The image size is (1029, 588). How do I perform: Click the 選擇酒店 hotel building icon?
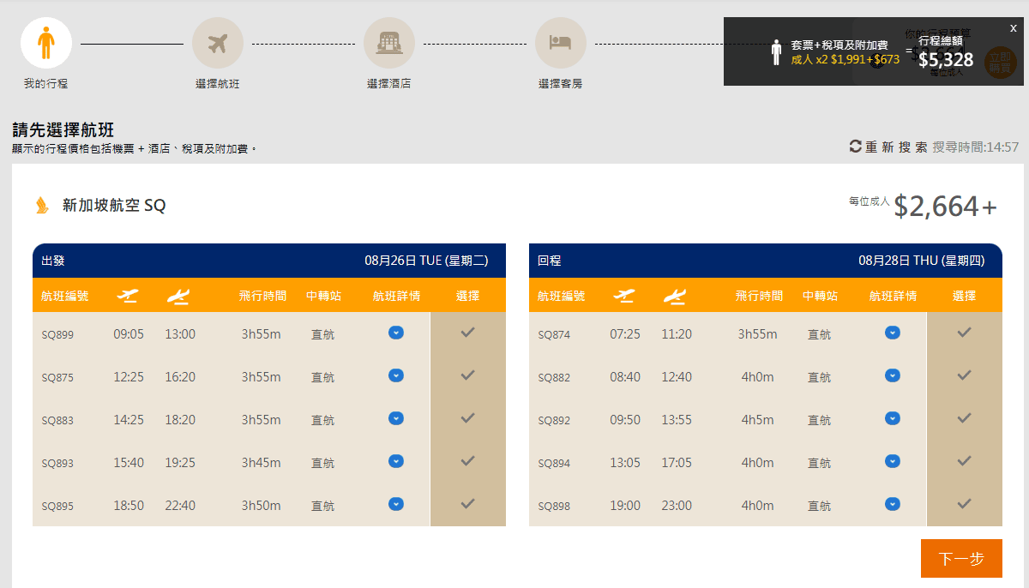tap(389, 43)
